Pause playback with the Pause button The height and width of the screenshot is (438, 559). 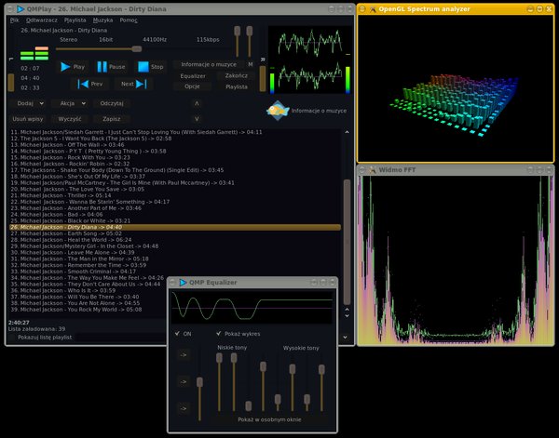point(111,67)
